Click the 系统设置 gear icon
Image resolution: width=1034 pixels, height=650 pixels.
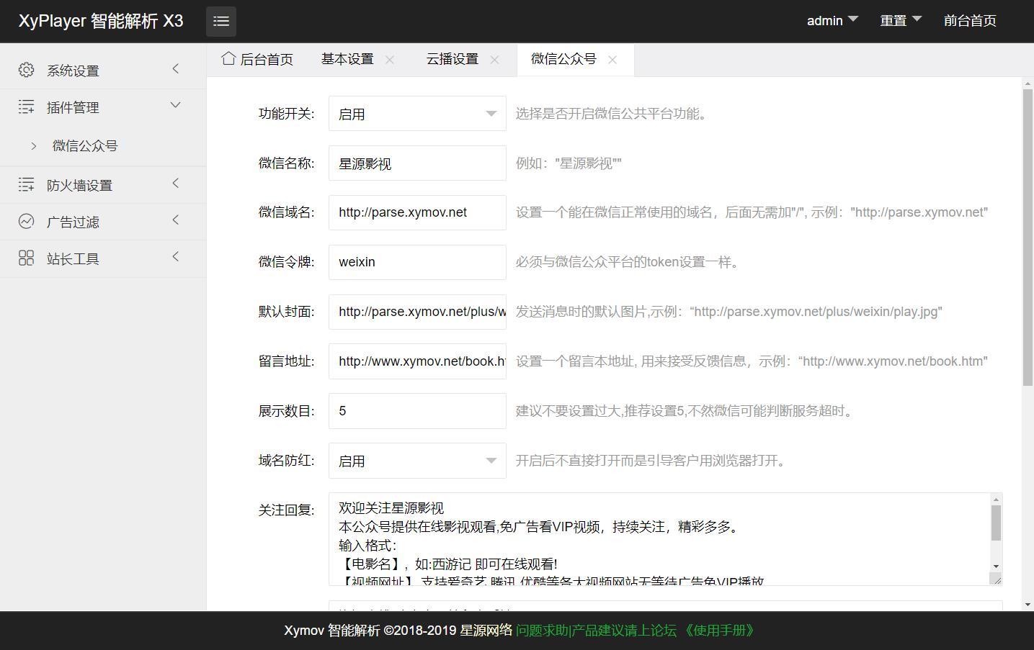pos(26,69)
